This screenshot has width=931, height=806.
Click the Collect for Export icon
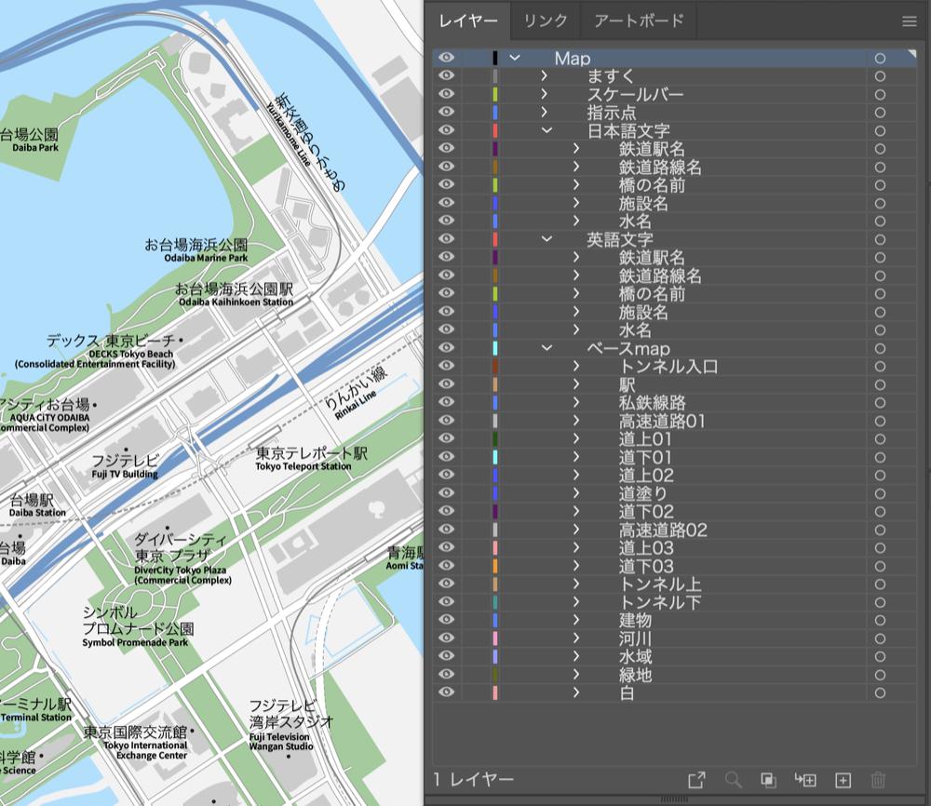tap(695, 780)
